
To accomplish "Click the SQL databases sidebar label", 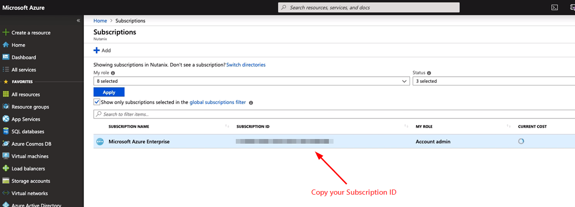I will click(x=27, y=131).
